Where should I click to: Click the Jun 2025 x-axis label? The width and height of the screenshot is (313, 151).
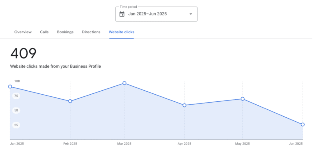pos(296,144)
